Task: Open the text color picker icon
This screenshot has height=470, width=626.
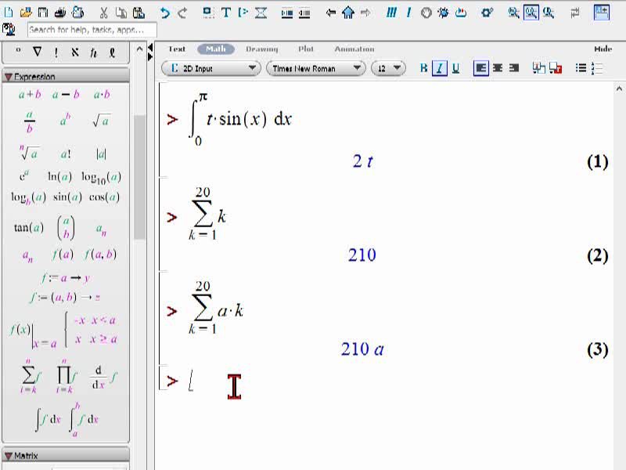Action: coord(538,68)
